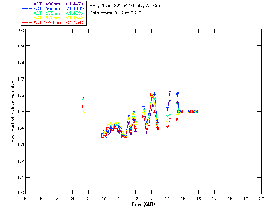Click time axis tick label '13'

tap(151, 199)
